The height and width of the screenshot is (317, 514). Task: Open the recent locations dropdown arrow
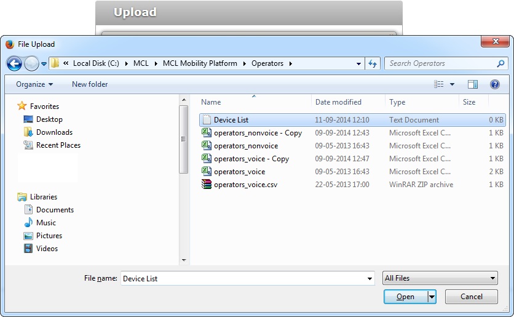[x=44, y=64]
